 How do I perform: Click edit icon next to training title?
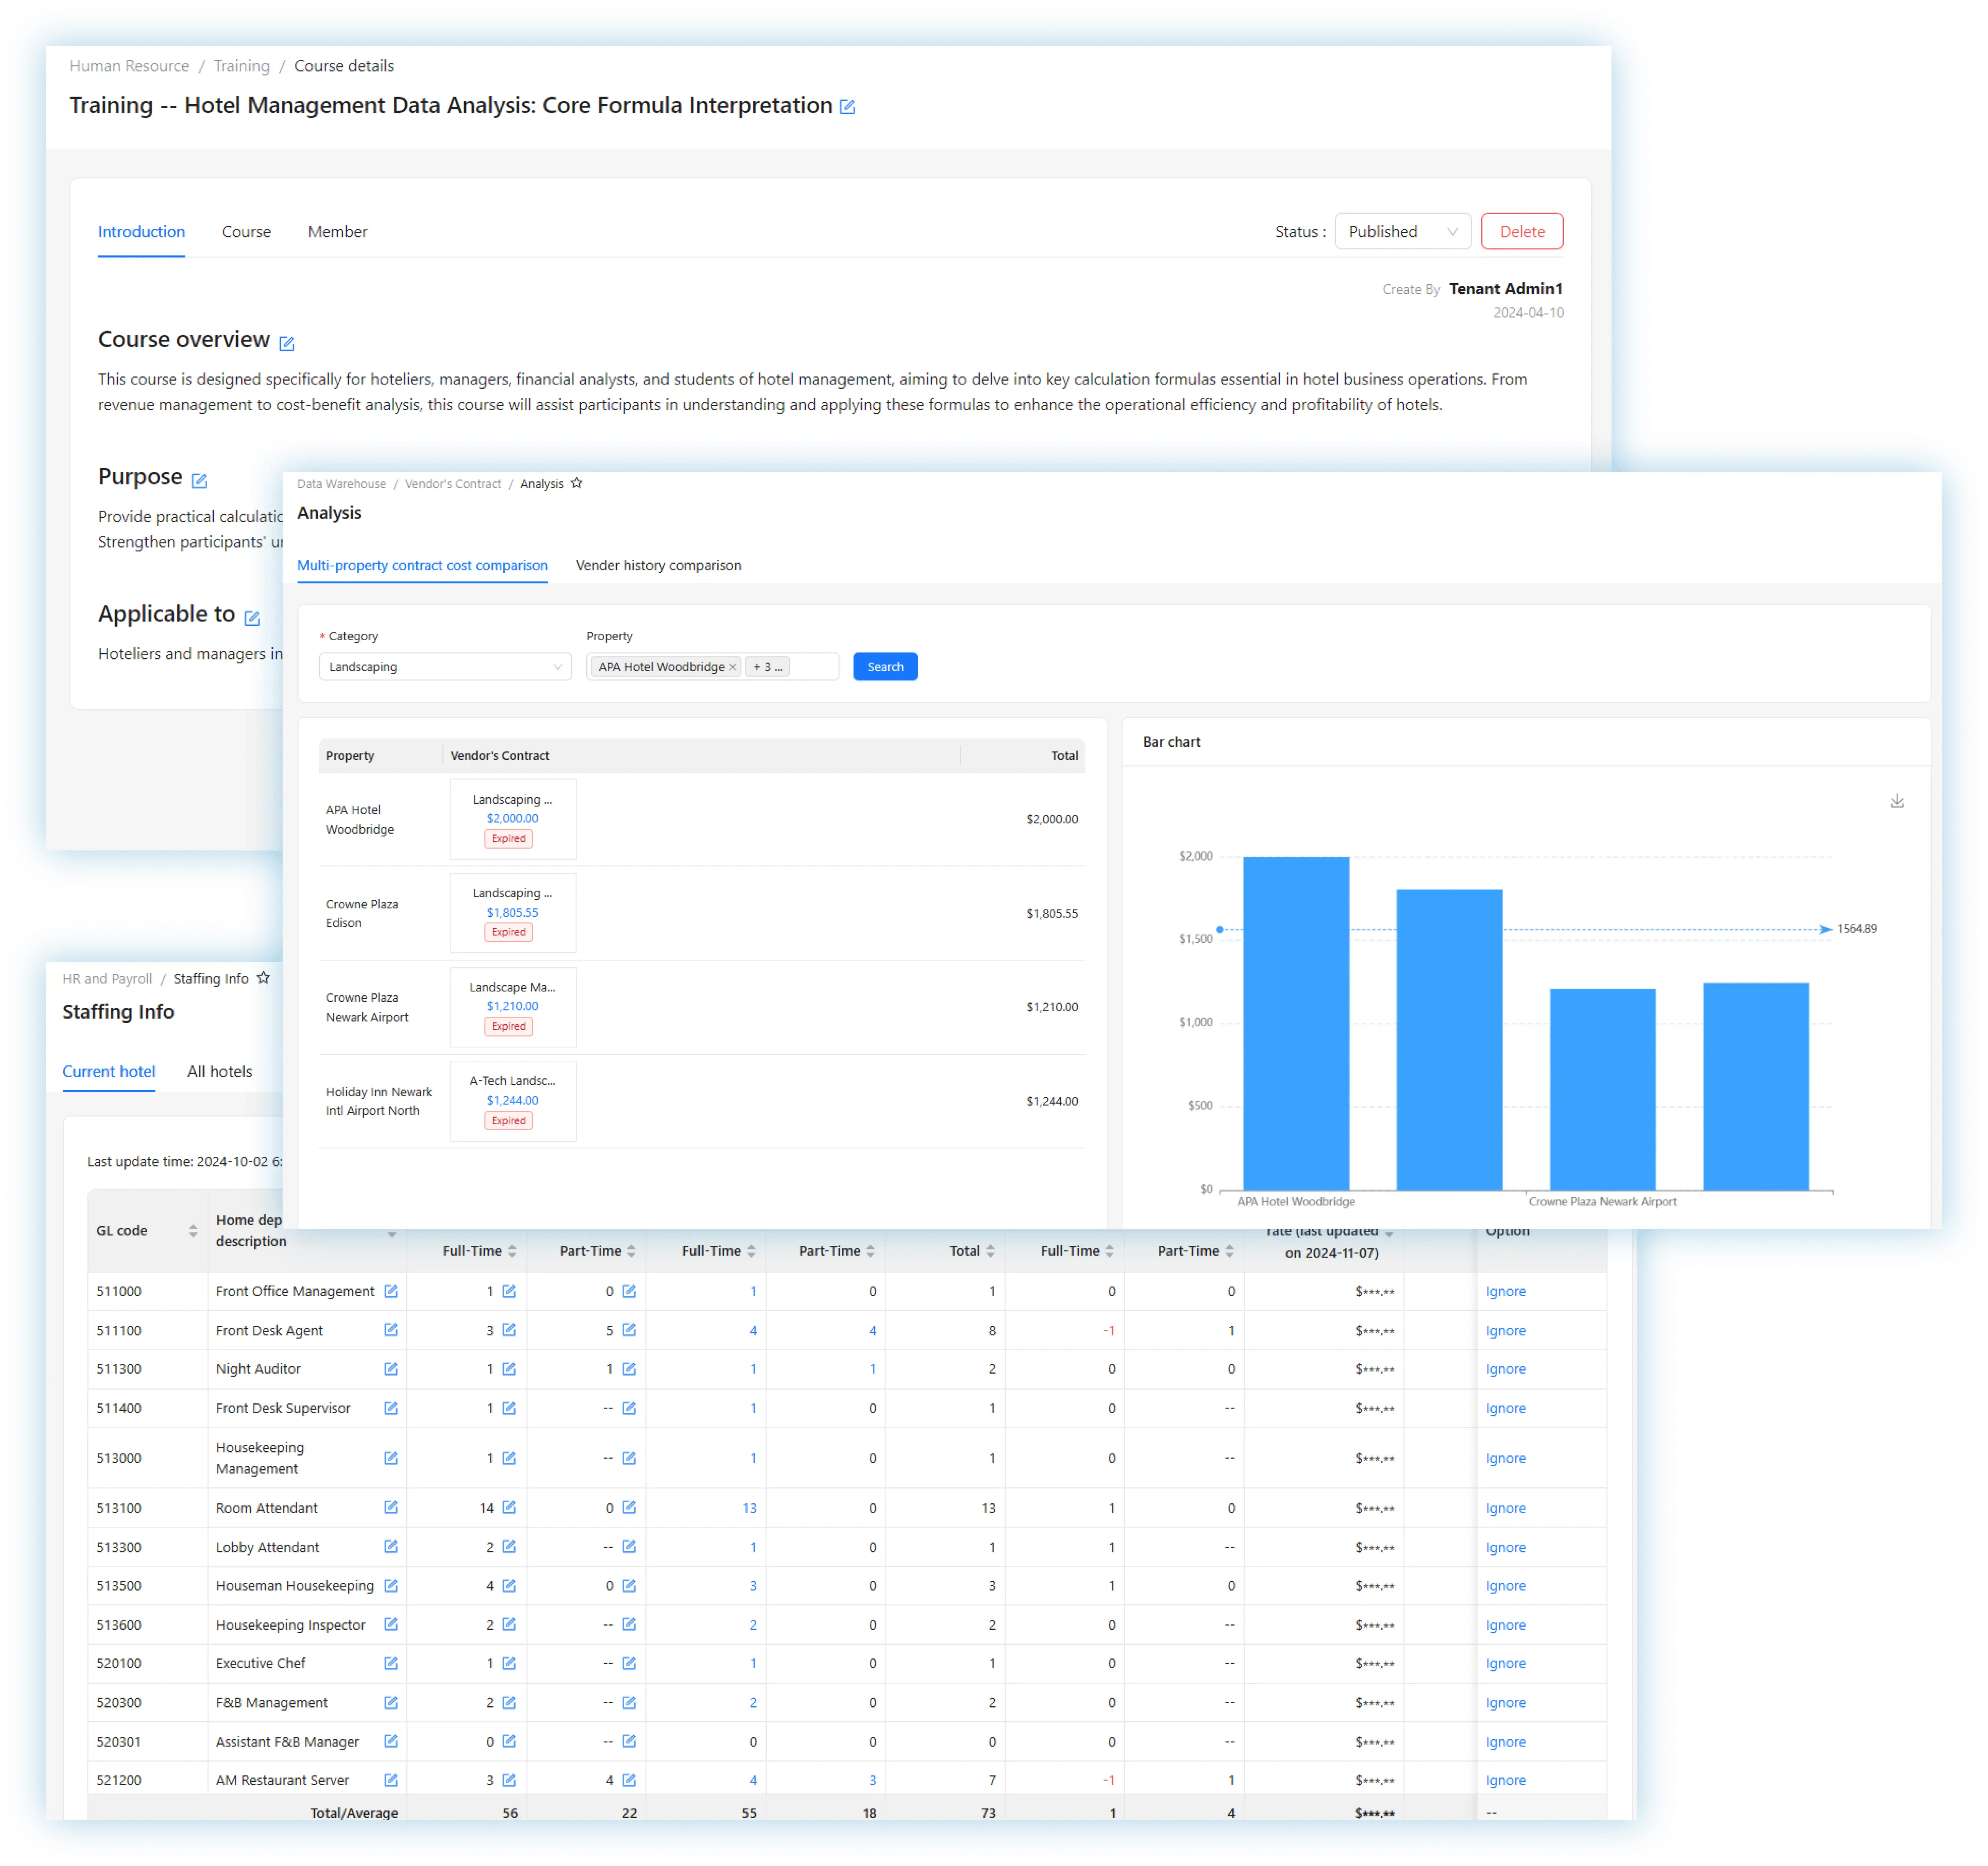click(847, 107)
